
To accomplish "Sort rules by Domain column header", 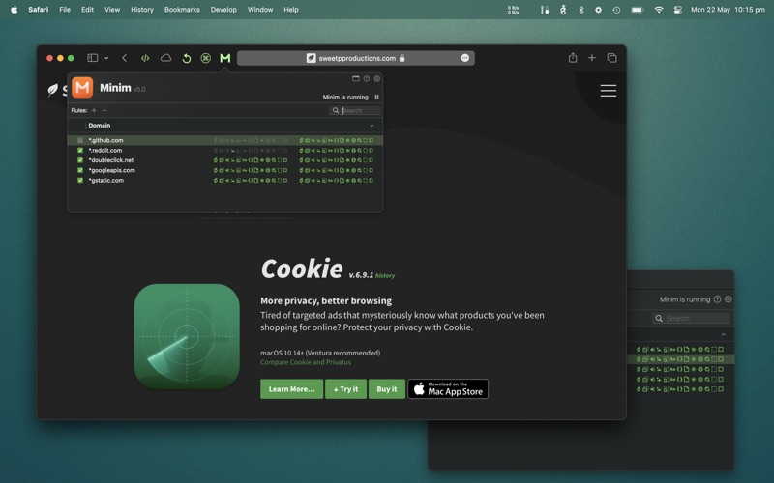I will coord(100,126).
